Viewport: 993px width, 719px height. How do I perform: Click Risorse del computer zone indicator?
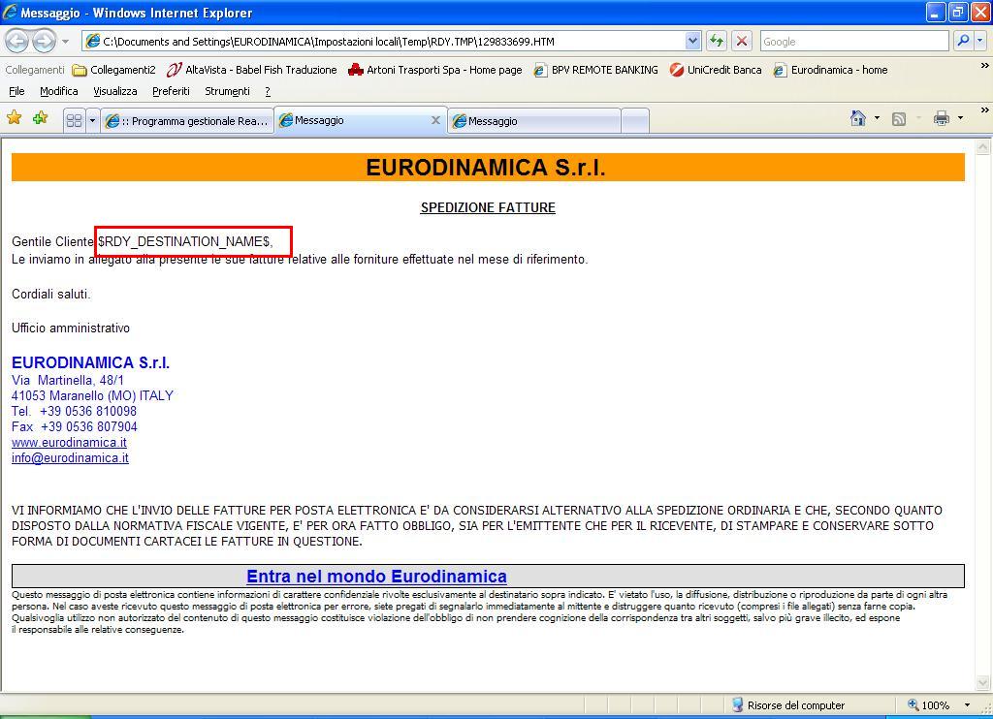[x=788, y=705]
